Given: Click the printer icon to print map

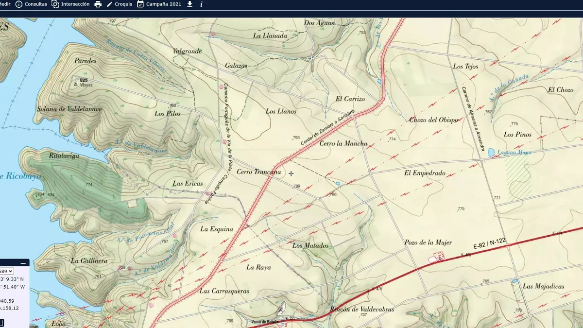Looking at the screenshot, I should click(x=98, y=4).
